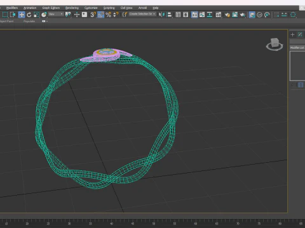Open the Rendering menu
Image resolution: width=305 pixels, height=228 pixels.
click(x=72, y=8)
